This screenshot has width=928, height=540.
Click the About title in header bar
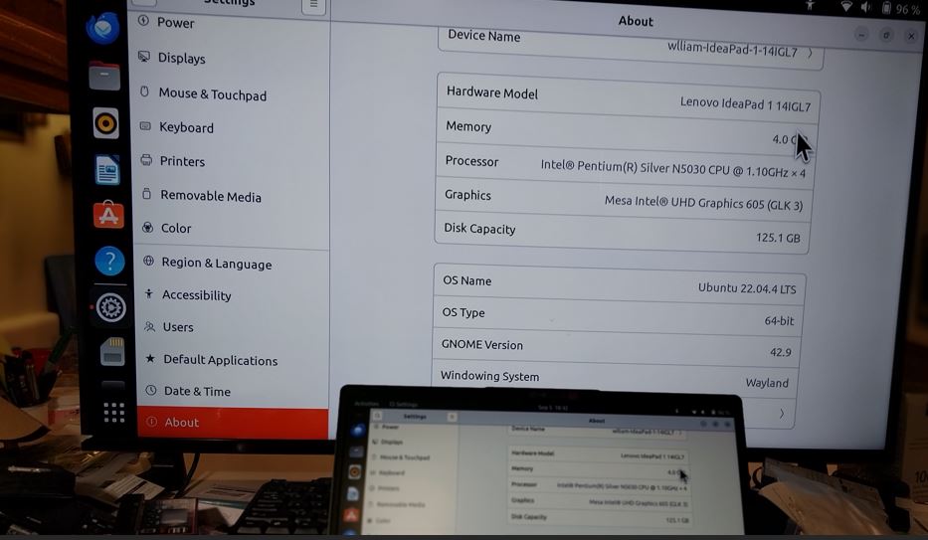636,21
